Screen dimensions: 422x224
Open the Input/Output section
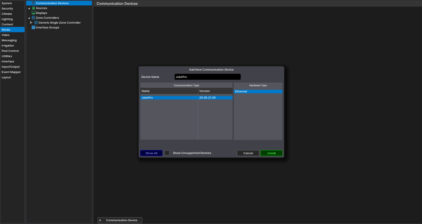12,67
